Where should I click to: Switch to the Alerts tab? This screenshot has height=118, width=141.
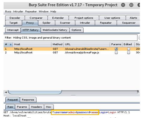133,18
